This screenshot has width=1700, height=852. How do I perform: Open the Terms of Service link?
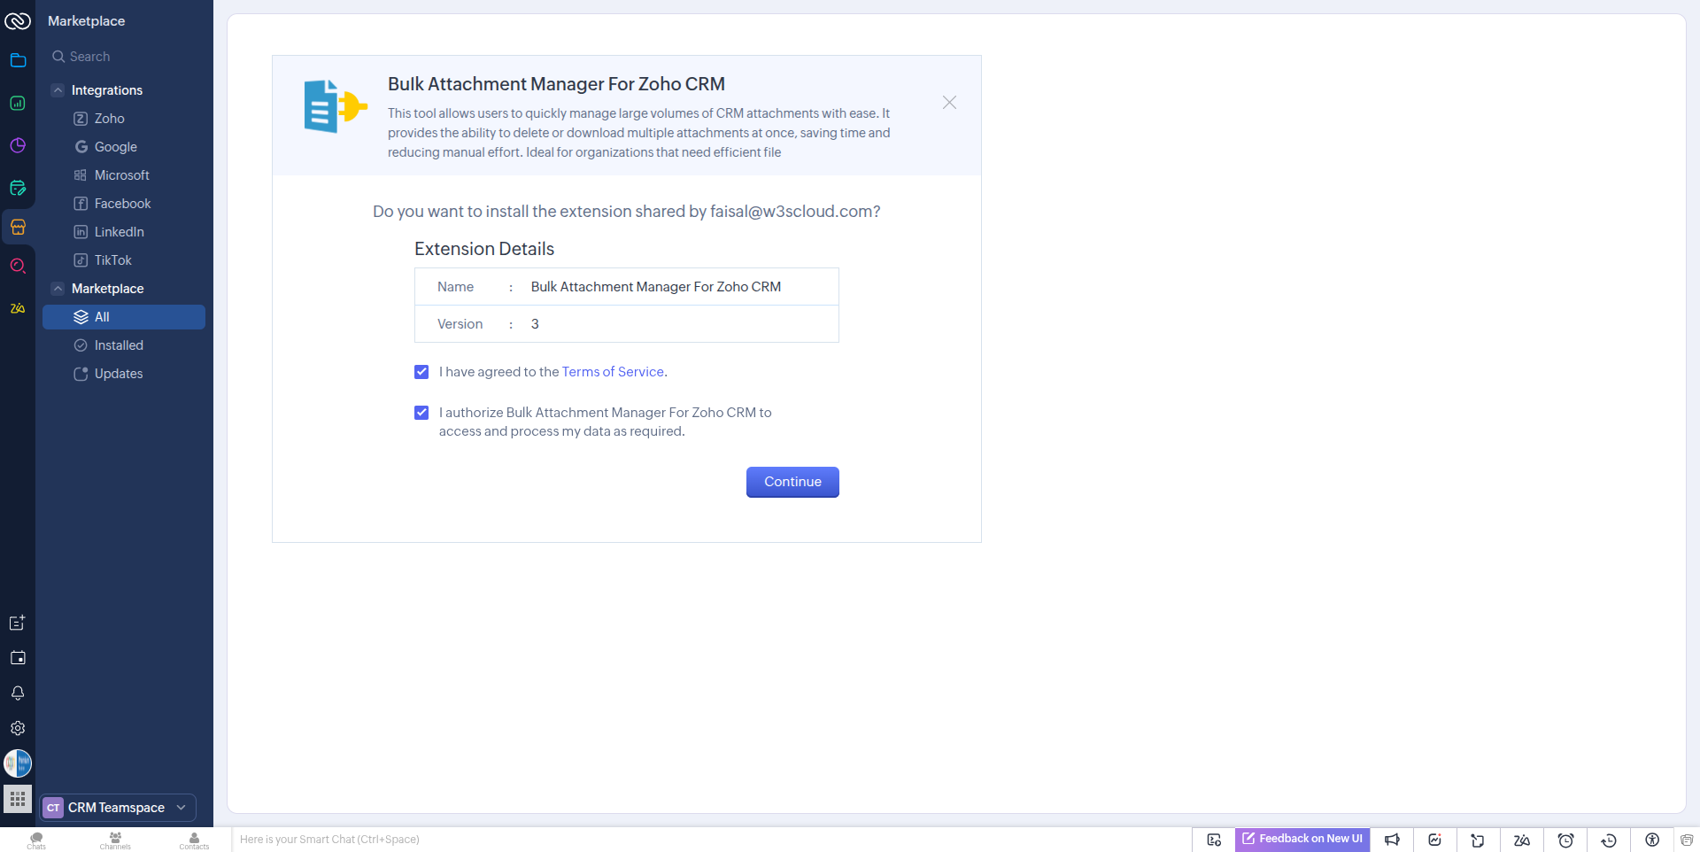(x=613, y=372)
